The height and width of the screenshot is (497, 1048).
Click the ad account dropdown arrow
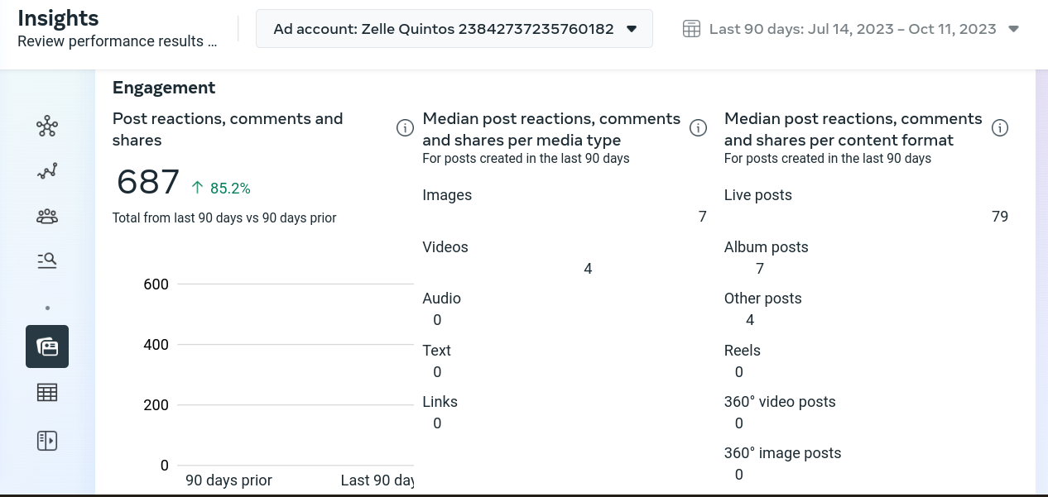pyautogui.click(x=632, y=29)
